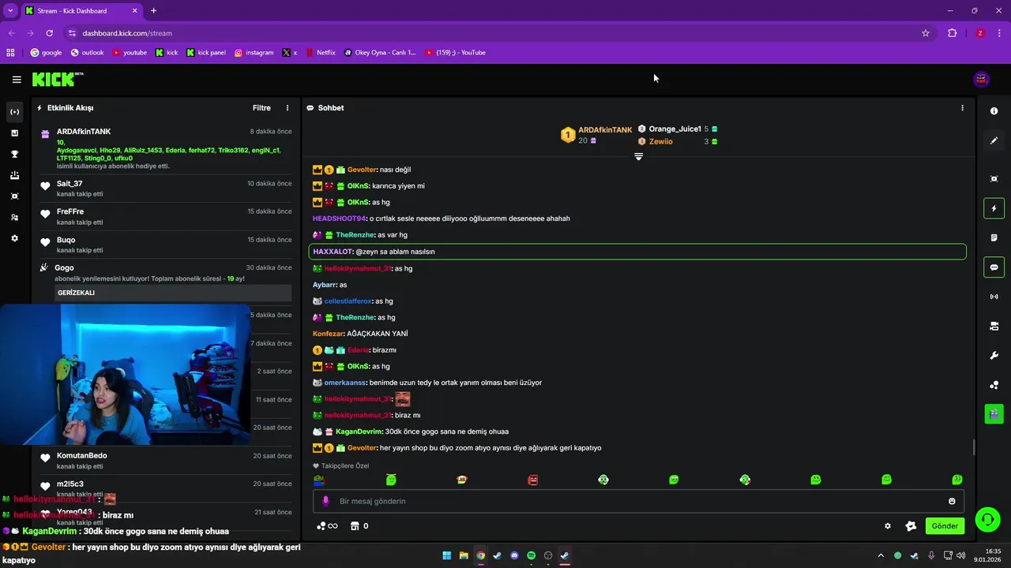Click the document notes icon in right sidebar
Screen dimensions: 1011x568
click(x=994, y=237)
